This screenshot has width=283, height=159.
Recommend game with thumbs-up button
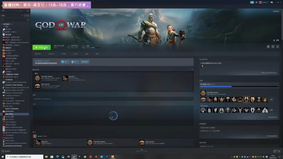(65, 61)
